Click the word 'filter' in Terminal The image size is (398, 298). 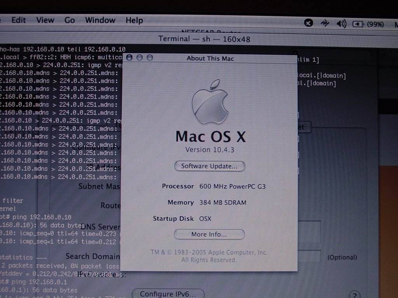[13, 201]
